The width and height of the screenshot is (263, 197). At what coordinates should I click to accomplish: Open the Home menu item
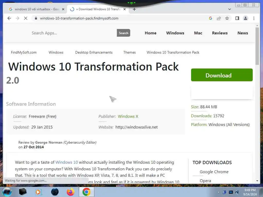(151, 33)
